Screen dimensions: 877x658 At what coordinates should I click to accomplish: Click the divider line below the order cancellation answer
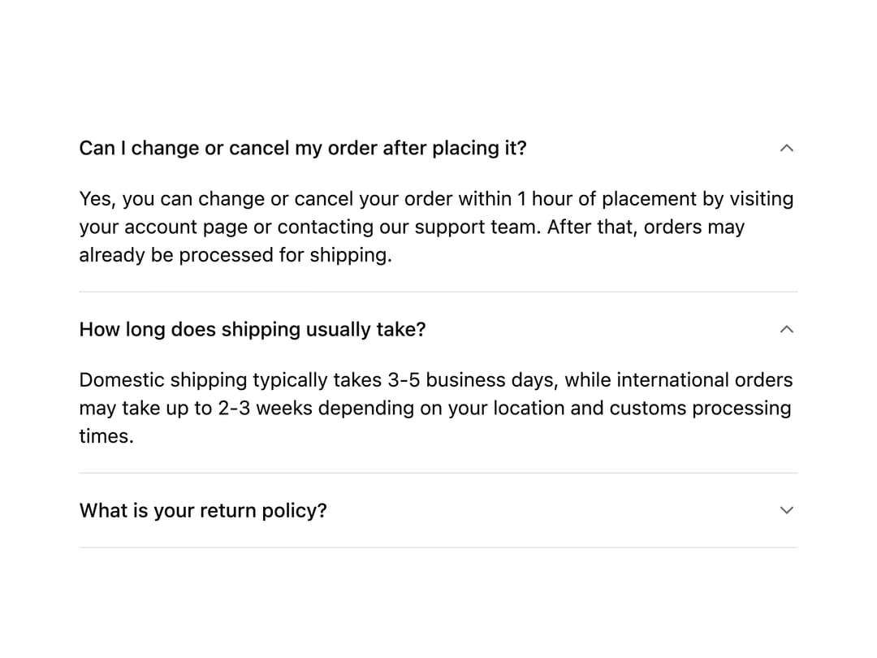pos(438,292)
